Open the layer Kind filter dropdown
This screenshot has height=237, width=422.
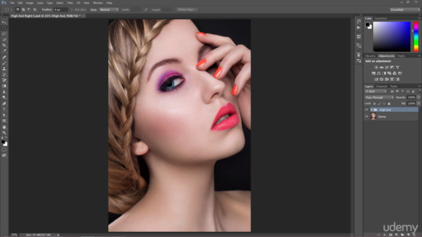(x=376, y=92)
